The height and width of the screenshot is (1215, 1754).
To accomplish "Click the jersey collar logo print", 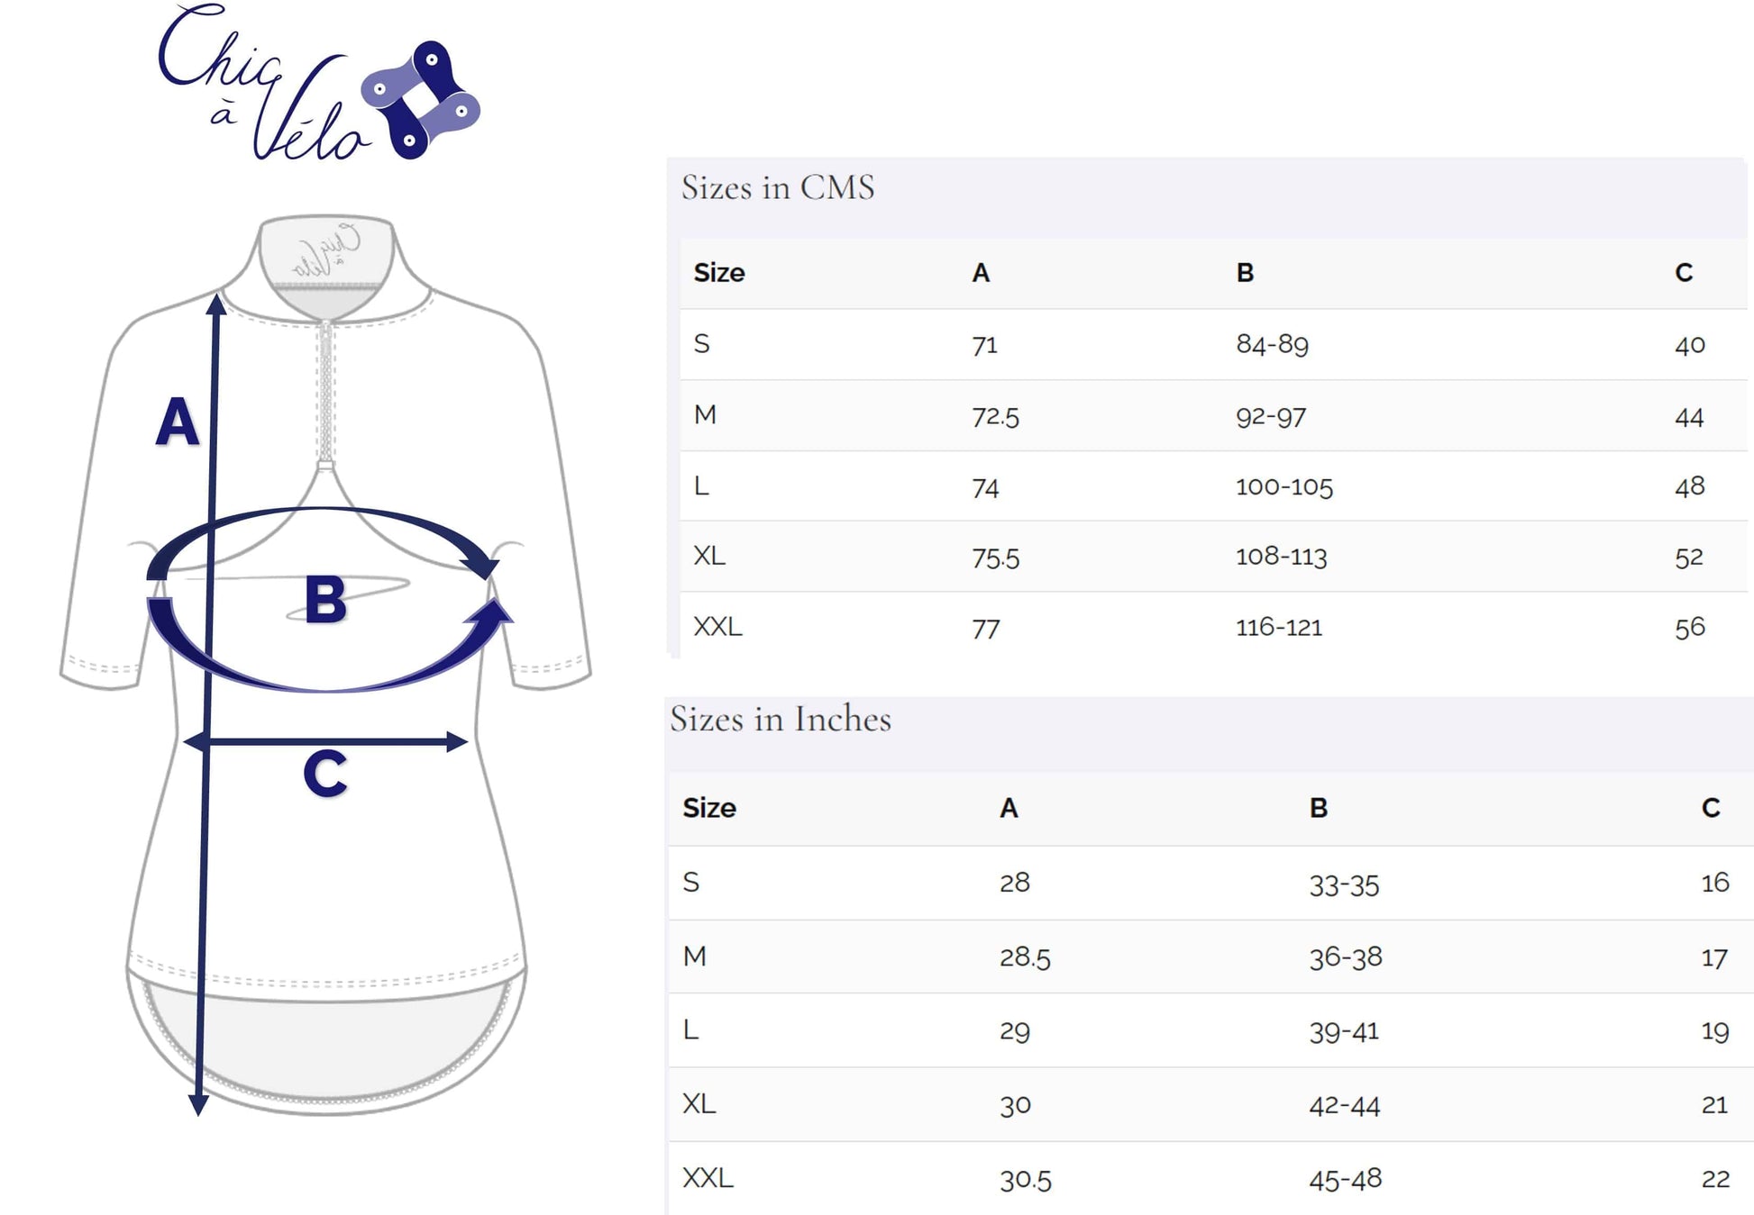I will [x=325, y=252].
